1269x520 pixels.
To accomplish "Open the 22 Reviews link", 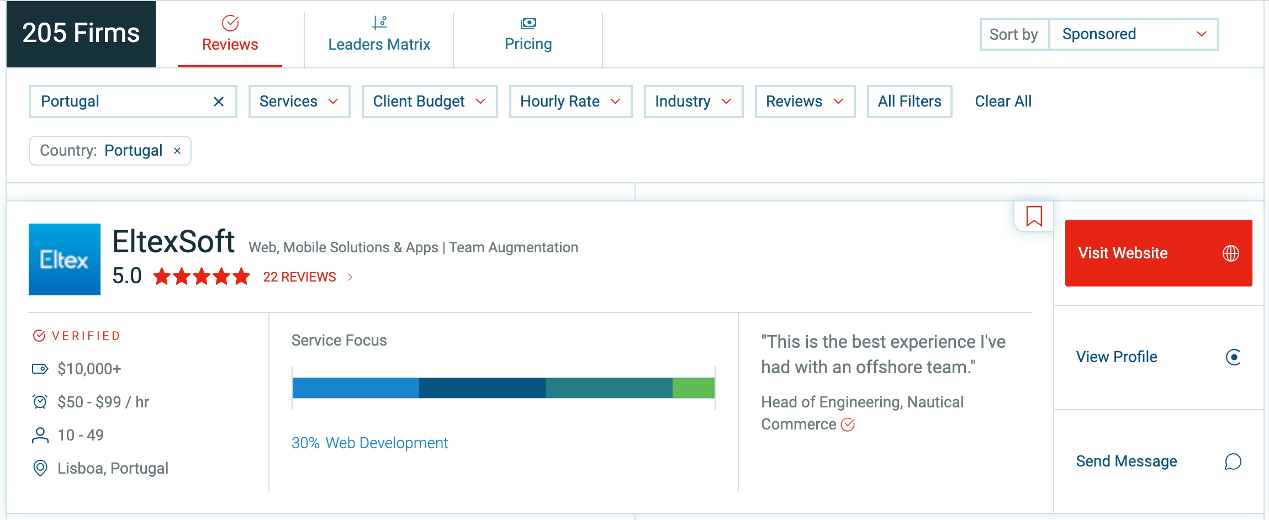I will point(299,277).
